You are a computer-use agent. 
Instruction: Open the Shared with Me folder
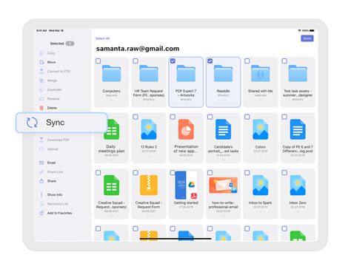261,73
